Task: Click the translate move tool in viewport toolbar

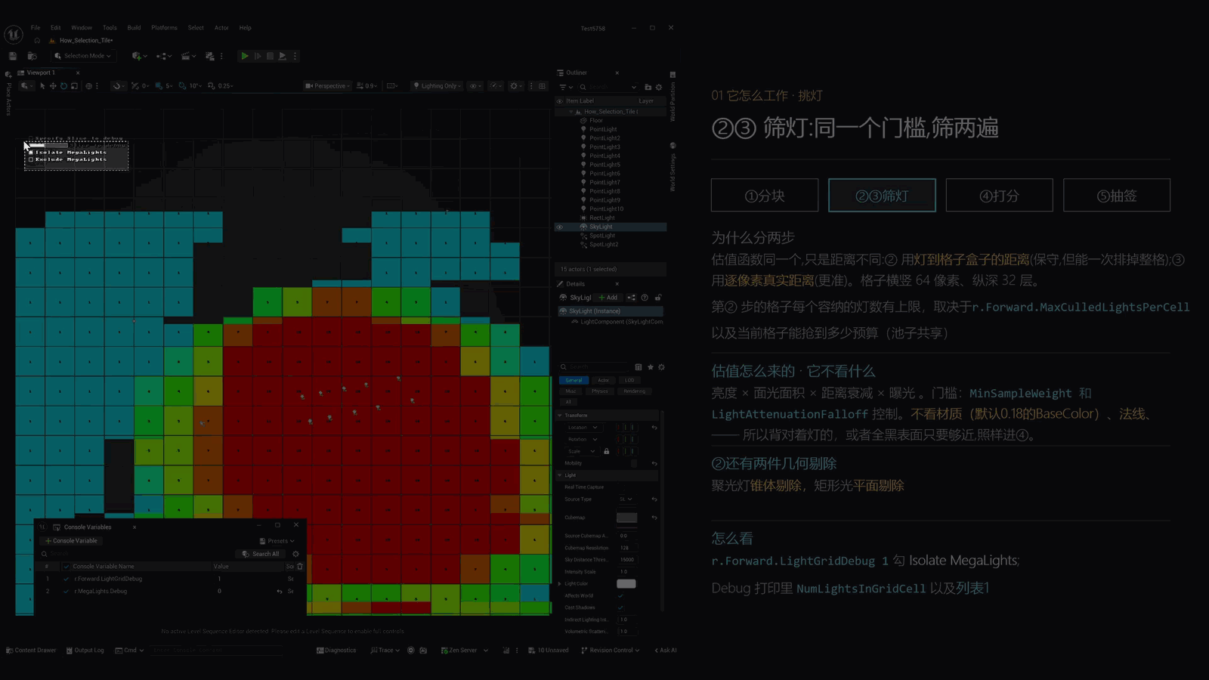Action: point(53,86)
